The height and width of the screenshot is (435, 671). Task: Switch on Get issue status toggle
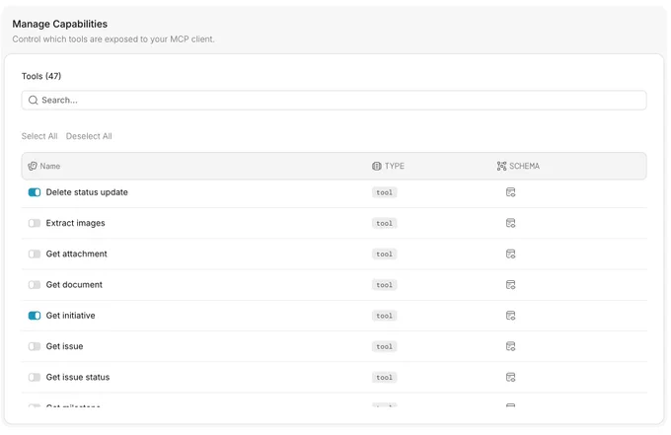[x=35, y=377]
